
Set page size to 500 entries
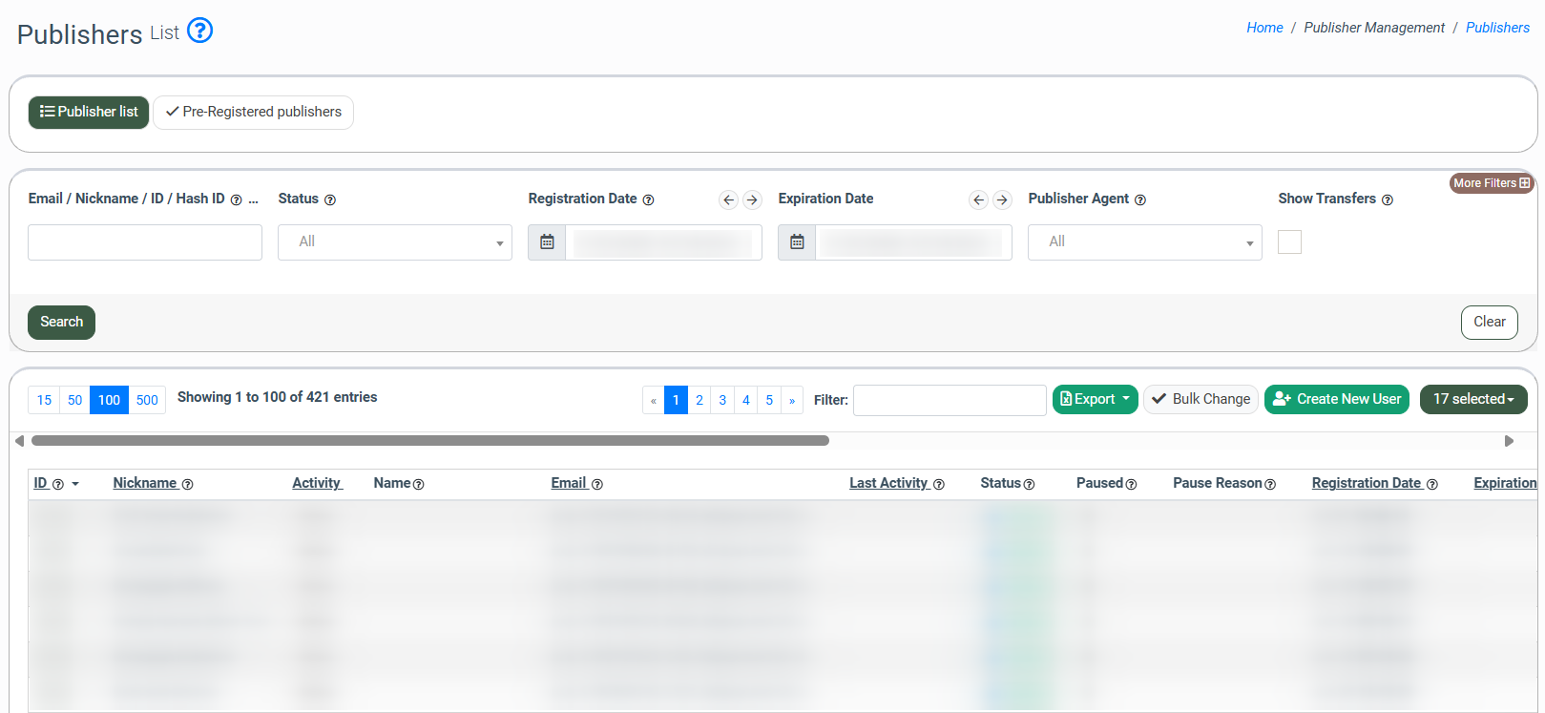pos(147,400)
